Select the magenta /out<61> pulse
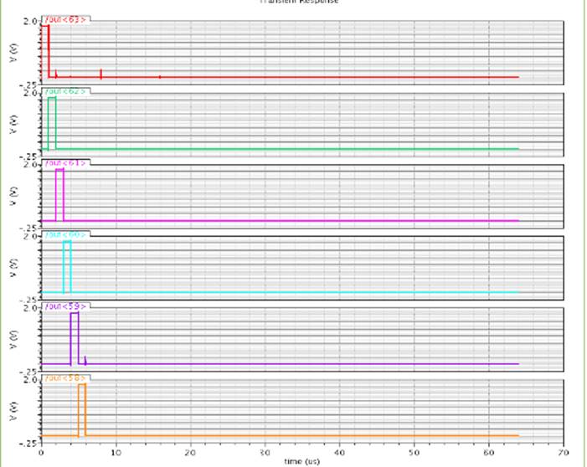This screenshot has height=467, width=587. pyautogui.click(x=59, y=171)
